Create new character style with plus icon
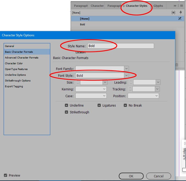The width and height of the screenshot is (186, 181). 173,13
